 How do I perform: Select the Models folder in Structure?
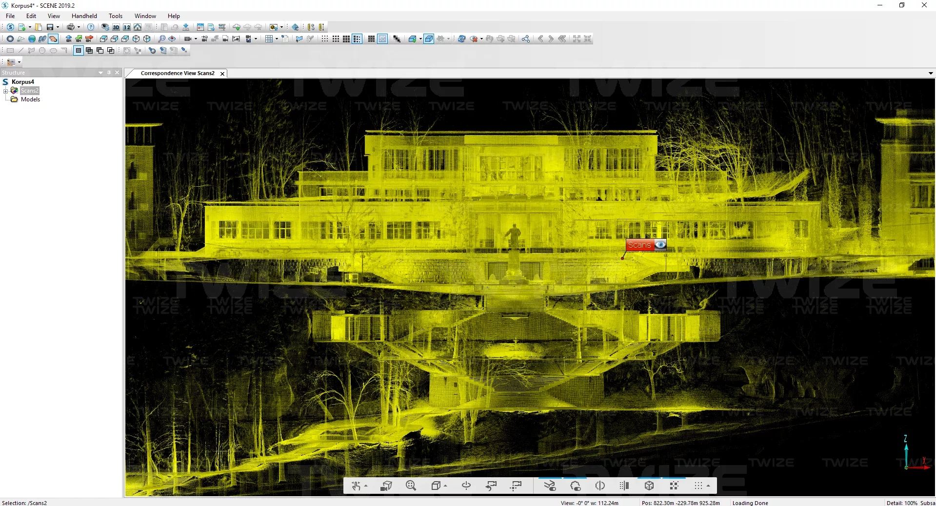click(30, 99)
